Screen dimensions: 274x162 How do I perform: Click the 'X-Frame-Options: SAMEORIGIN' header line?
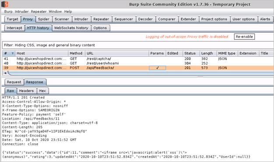pyautogui.click(x=31, y=110)
